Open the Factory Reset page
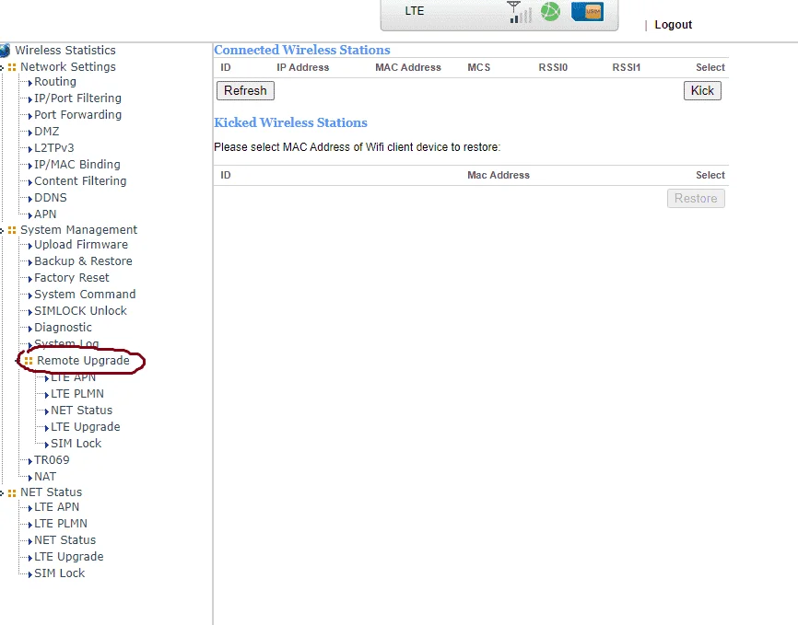This screenshot has height=625, width=798. pos(72,278)
